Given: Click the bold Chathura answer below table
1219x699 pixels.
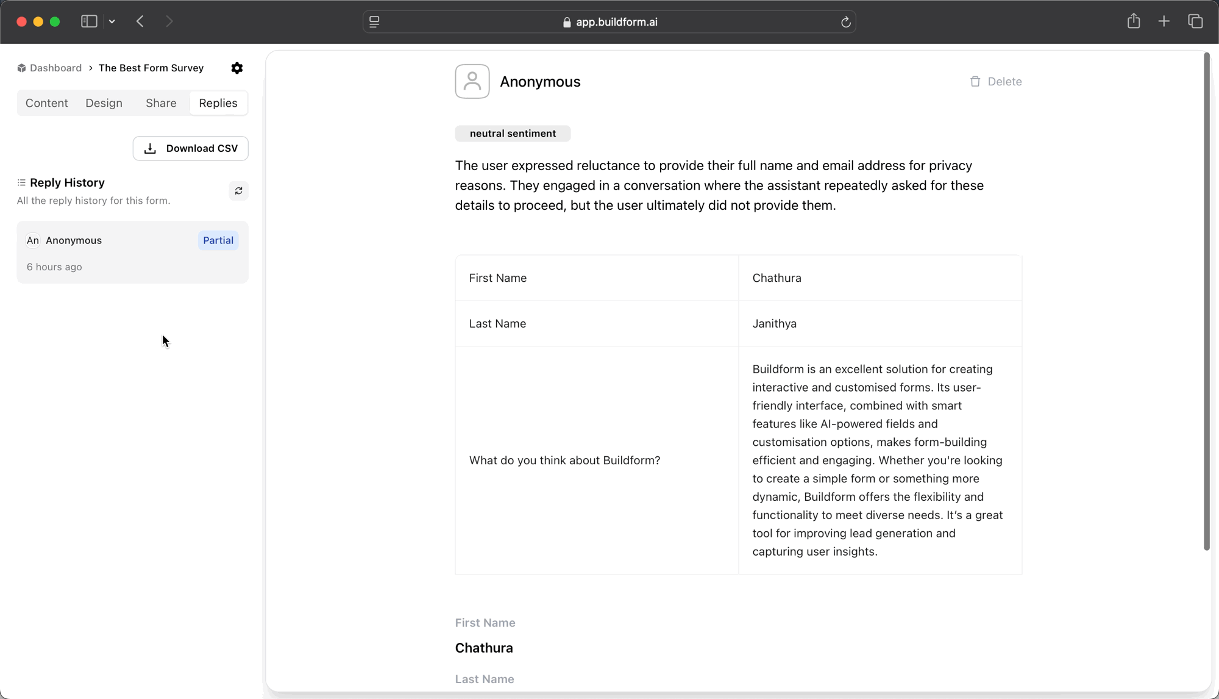Looking at the screenshot, I should [x=484, y=648].
